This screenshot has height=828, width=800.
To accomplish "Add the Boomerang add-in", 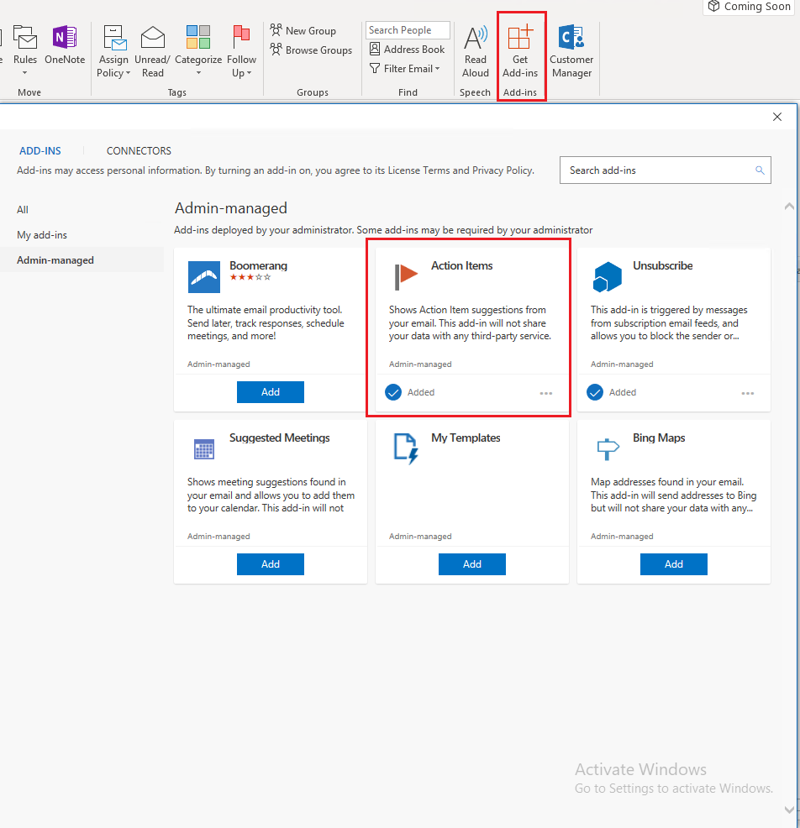I will click(270, 392).
